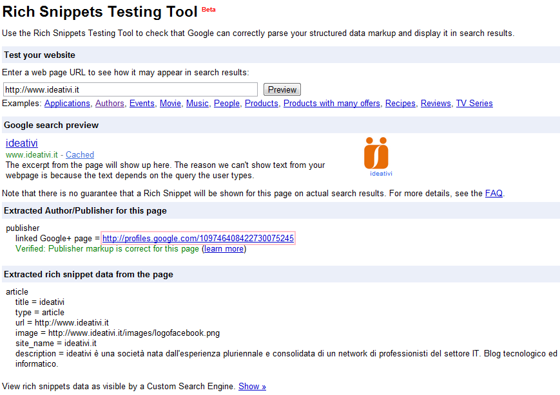This screenshot has width=560, height=395.
Task: Click the 'article' label above the title line
Action: pos(17,291)
